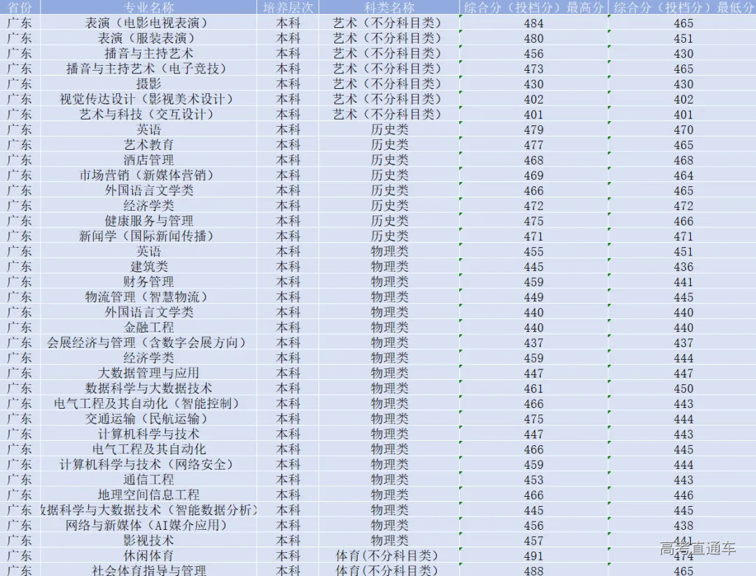Click the 休闲体育 cell
This screenshot has width=756, height=576.
click(148, 556)
